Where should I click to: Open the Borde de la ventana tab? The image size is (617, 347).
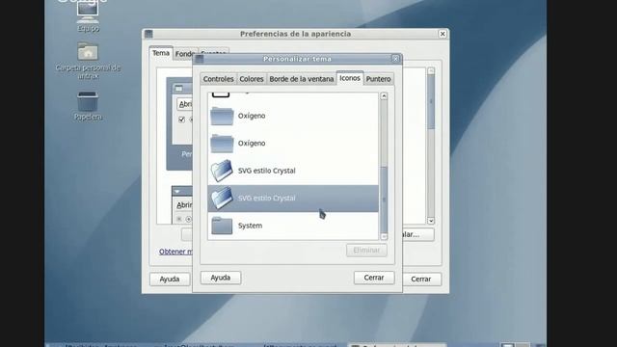(302, 79)
